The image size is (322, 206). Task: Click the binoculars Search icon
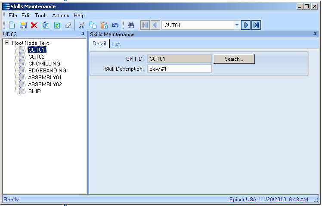point(131,25)
